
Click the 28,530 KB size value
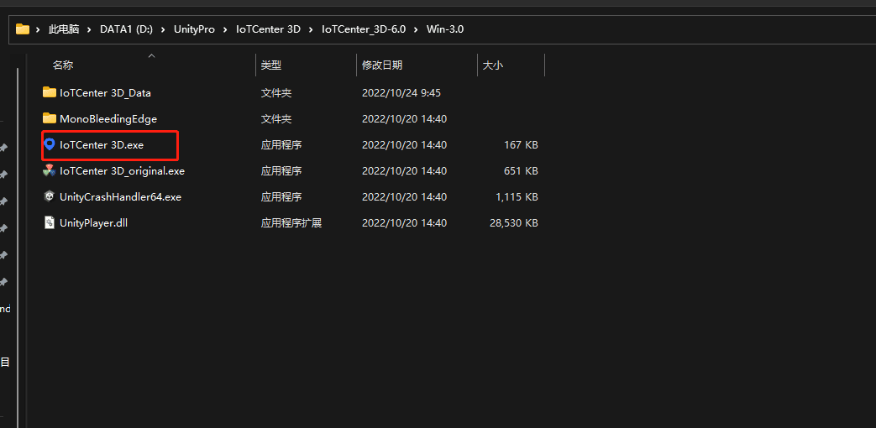(x=513, y=223)
